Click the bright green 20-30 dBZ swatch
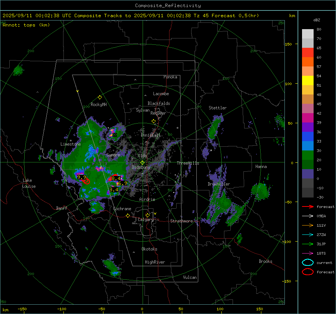The width and height of the screenshot is (336, 314). [308, 155]
